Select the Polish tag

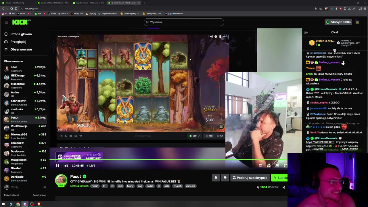[95, 186]
